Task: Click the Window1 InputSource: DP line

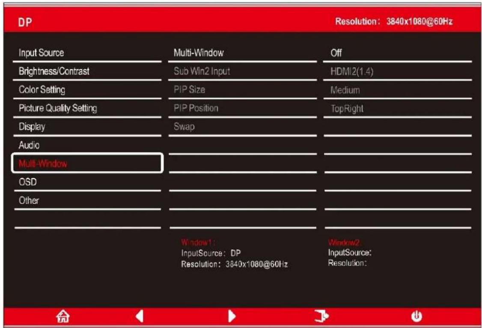Action: [211, 253]
